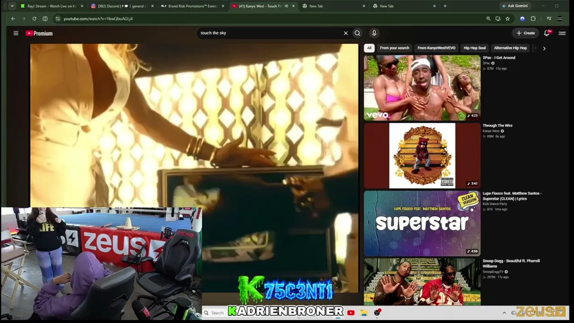
Task: Open the YouTube notifications bell
Action: pyautogui.click(x=547, y=33)
